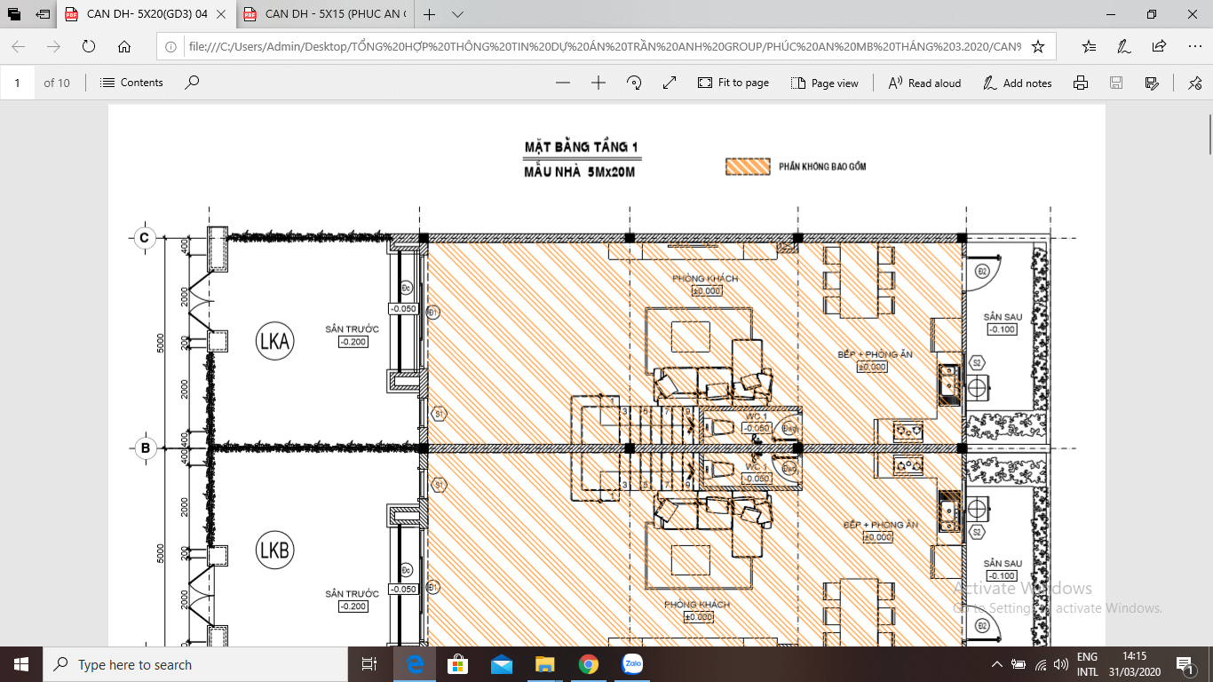Screen dimensions: 1213x682
Task: Click axis marker circle C
Action: pyautogui.click(x=144, y=238)
